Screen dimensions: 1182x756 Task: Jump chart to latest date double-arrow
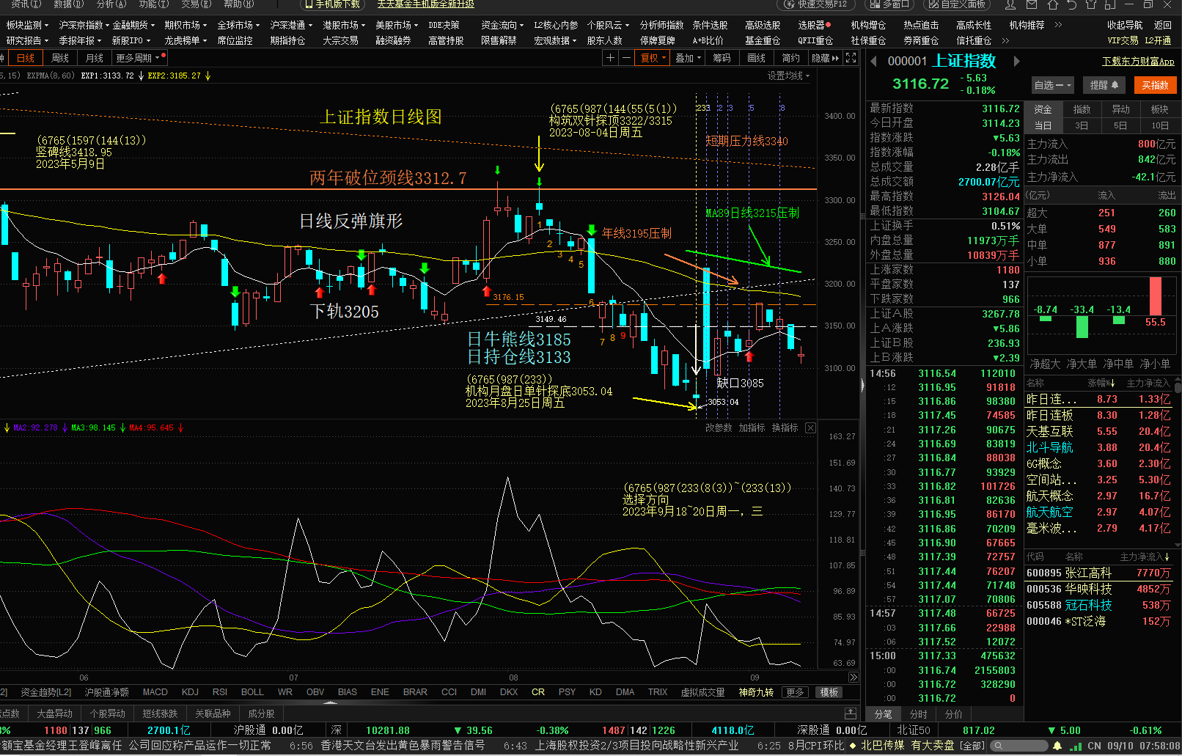coord(854,678)
